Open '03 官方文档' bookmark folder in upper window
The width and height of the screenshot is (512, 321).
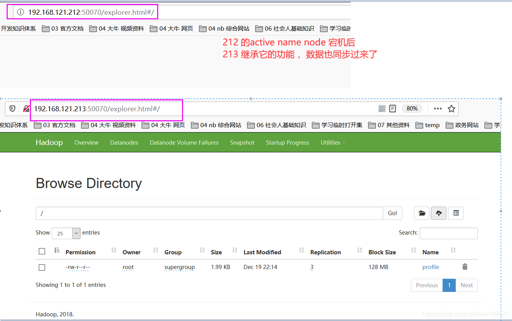(63, 29)
